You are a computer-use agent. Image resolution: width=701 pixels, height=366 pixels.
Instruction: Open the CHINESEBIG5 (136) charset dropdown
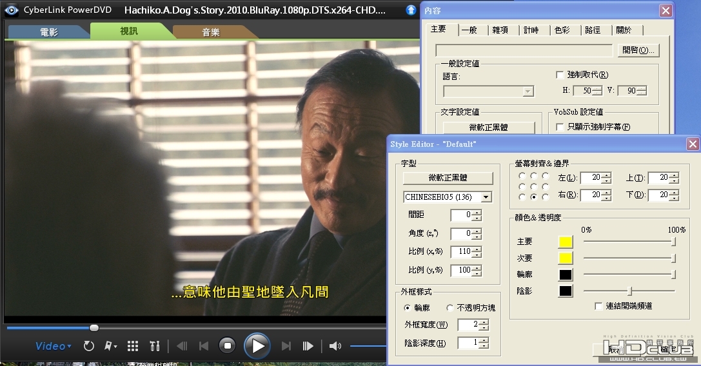point(448,197)
